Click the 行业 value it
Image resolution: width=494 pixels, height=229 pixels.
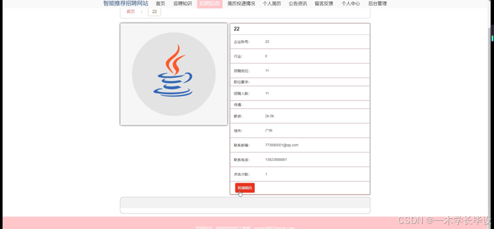(266, 56)
